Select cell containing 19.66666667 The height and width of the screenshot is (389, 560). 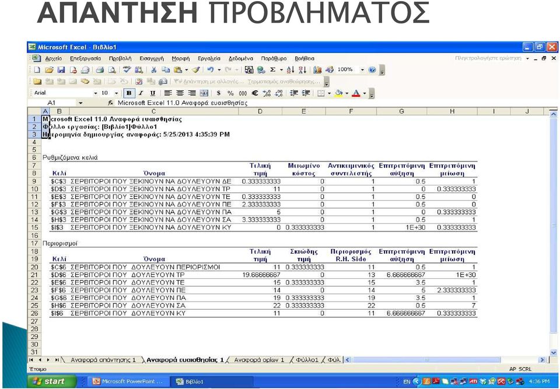260,275
